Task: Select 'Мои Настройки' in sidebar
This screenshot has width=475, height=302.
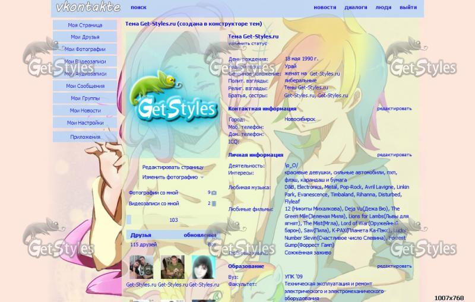Action: point(85,123)
